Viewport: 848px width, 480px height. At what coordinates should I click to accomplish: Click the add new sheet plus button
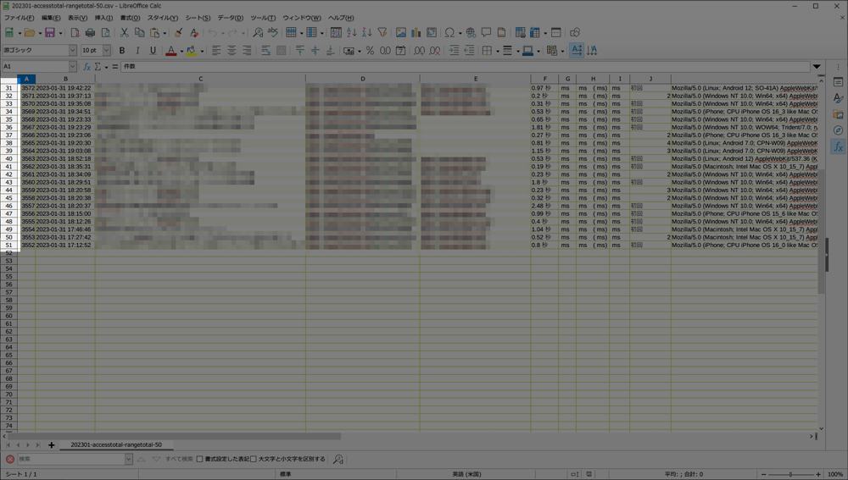[52, 445]
